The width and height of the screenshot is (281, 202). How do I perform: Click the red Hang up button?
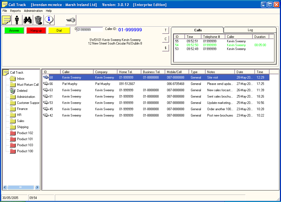[x=36, y=31]
